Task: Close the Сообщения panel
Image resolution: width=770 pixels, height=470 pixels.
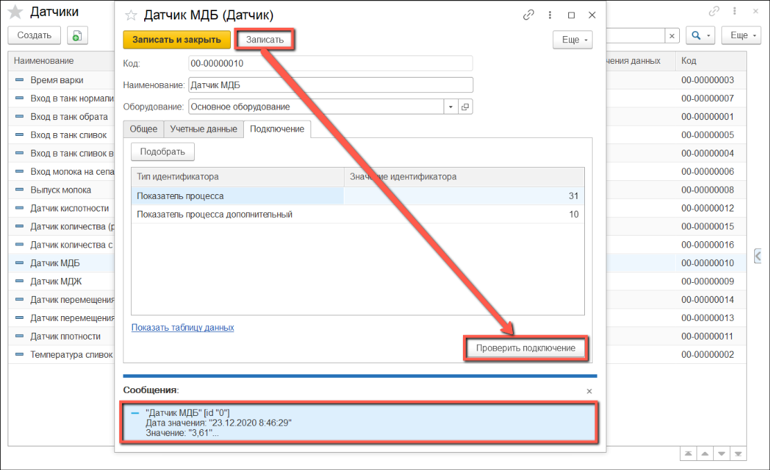Action: [x=589, y=391]
